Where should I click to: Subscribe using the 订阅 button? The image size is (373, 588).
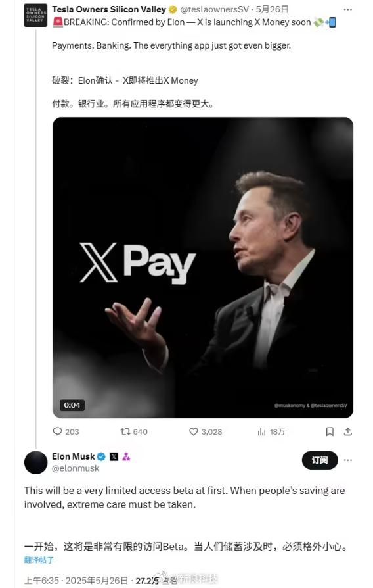click(320, 460)
